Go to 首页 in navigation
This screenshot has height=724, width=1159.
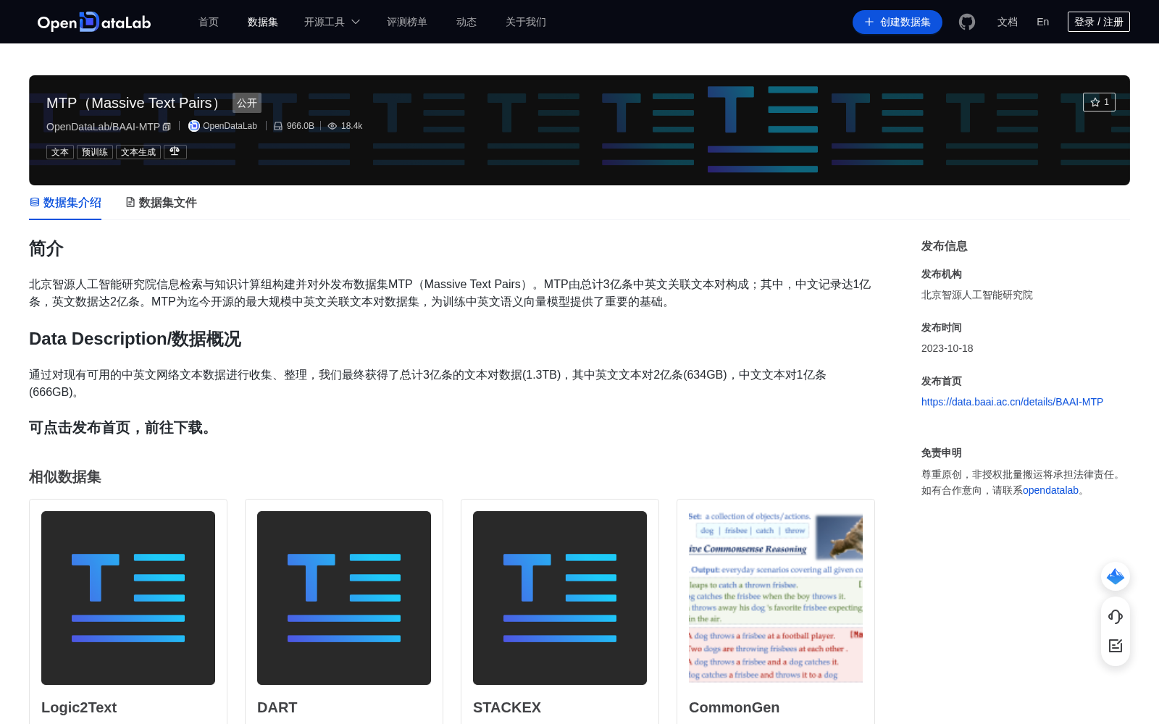coord(209,22)
